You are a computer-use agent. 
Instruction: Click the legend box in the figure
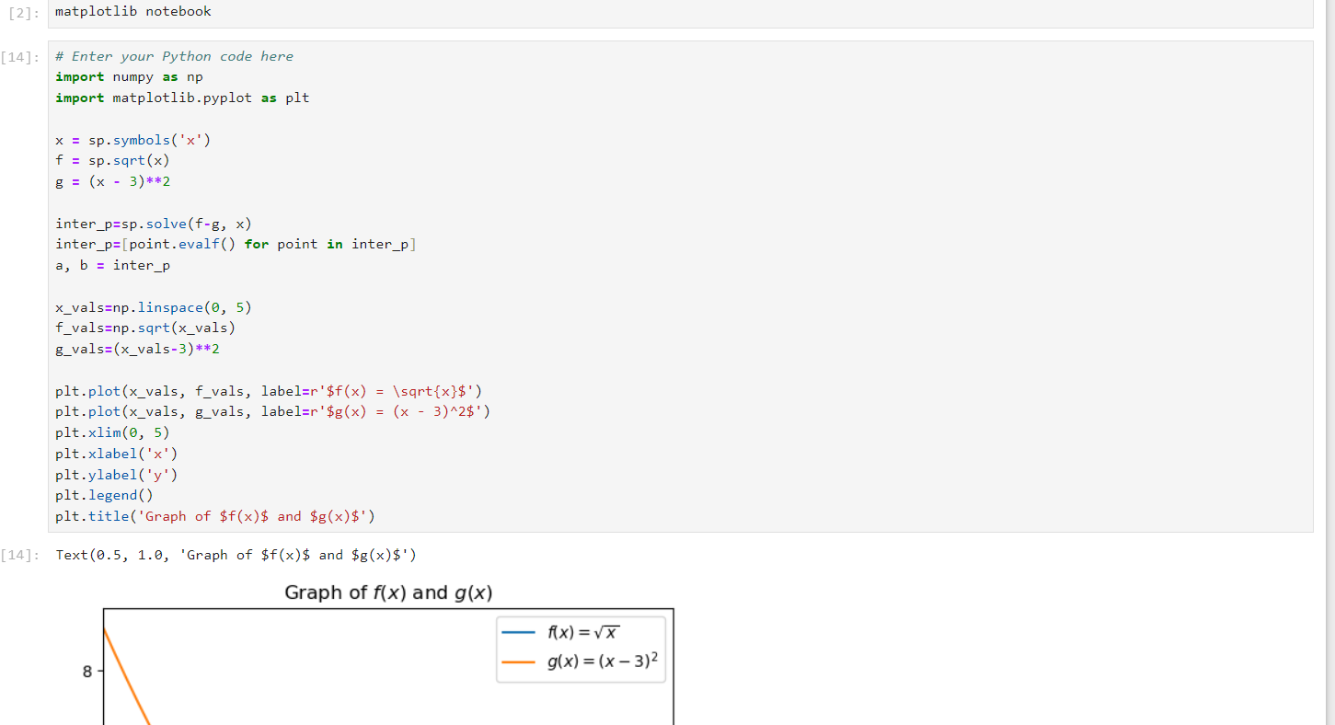(x=581, y=646)
